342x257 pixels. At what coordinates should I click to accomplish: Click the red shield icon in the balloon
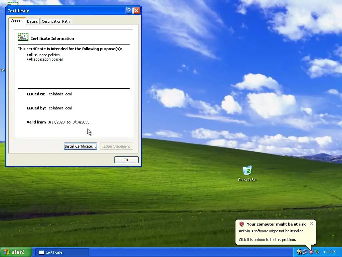(241, 224)
